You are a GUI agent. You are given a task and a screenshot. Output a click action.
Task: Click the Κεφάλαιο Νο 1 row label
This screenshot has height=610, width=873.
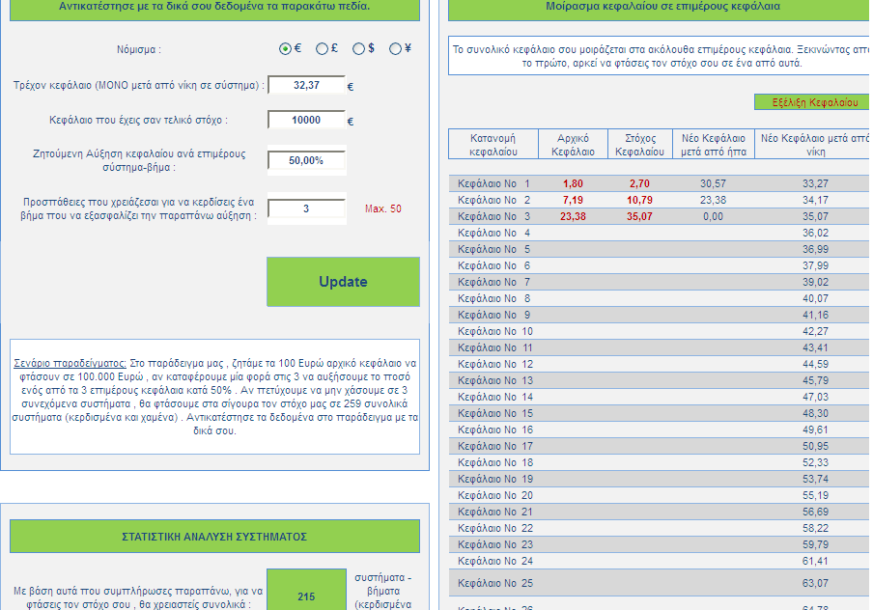(x=493, y=183)
